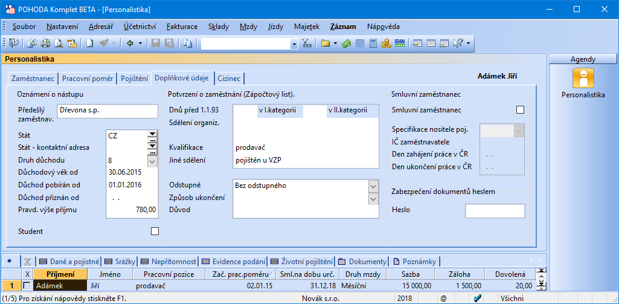The width and height of the screenshot is (619, 304).
Task: Open the Evidence podání tab
Action: click(233, 261)
